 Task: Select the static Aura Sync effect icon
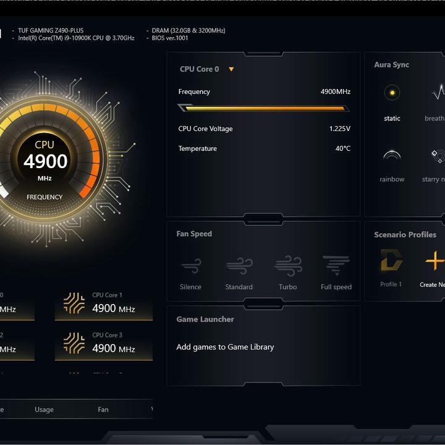(392, 93)
